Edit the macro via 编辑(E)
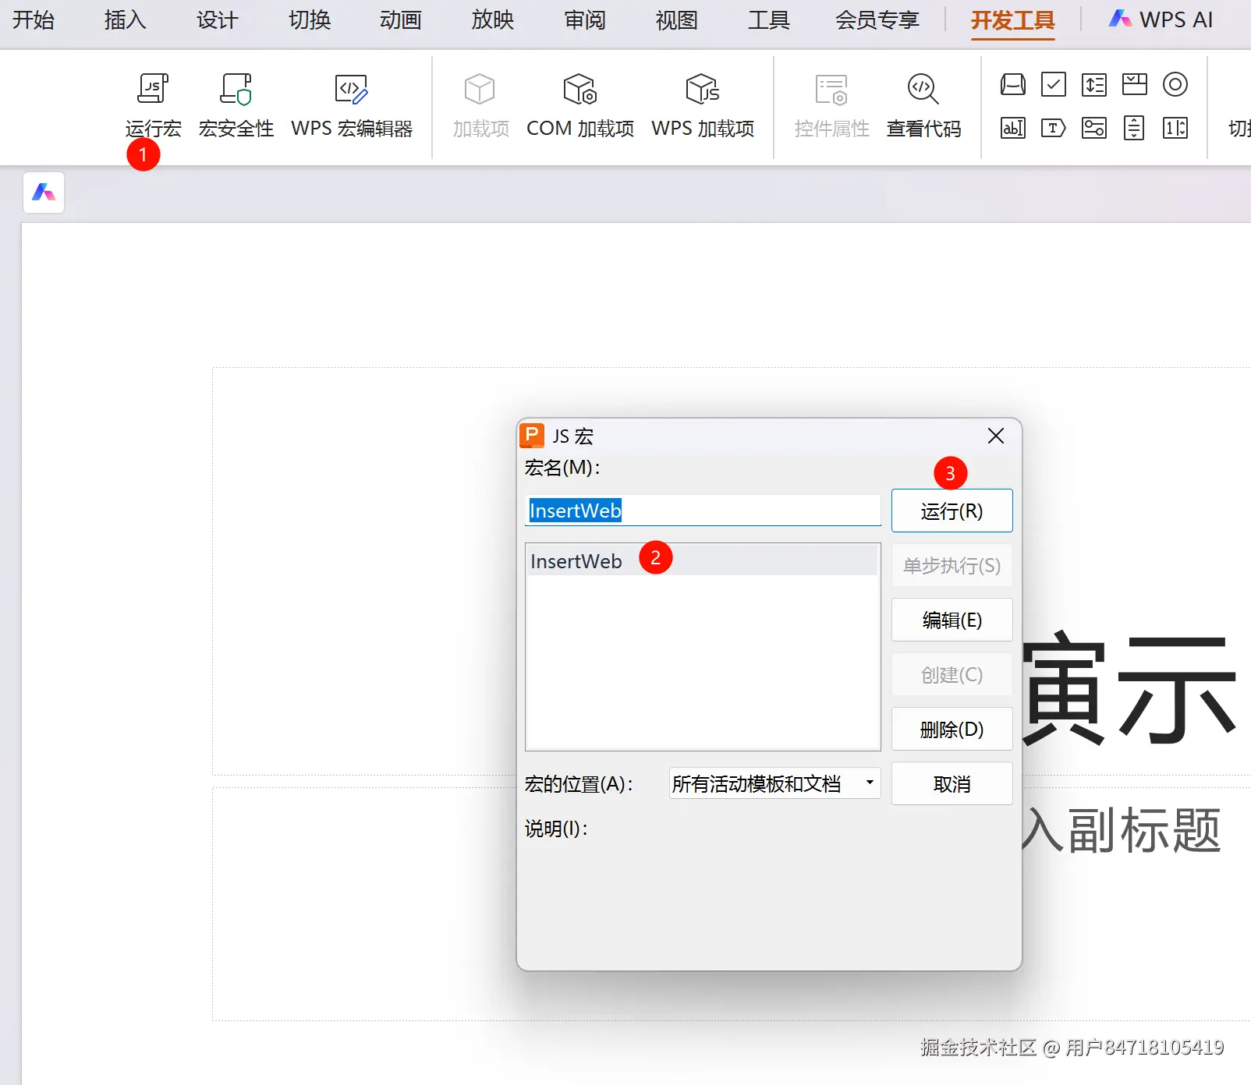 click(952, 620)
